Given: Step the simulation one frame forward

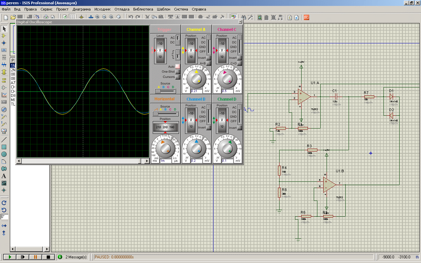Looking at the screenshot, I should (22, 257).
